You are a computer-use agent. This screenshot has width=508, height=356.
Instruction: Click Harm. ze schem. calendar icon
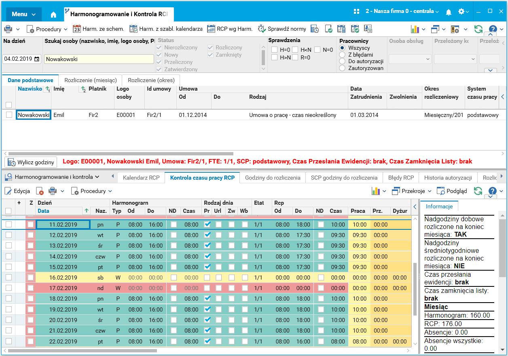(x=77, y=29)
